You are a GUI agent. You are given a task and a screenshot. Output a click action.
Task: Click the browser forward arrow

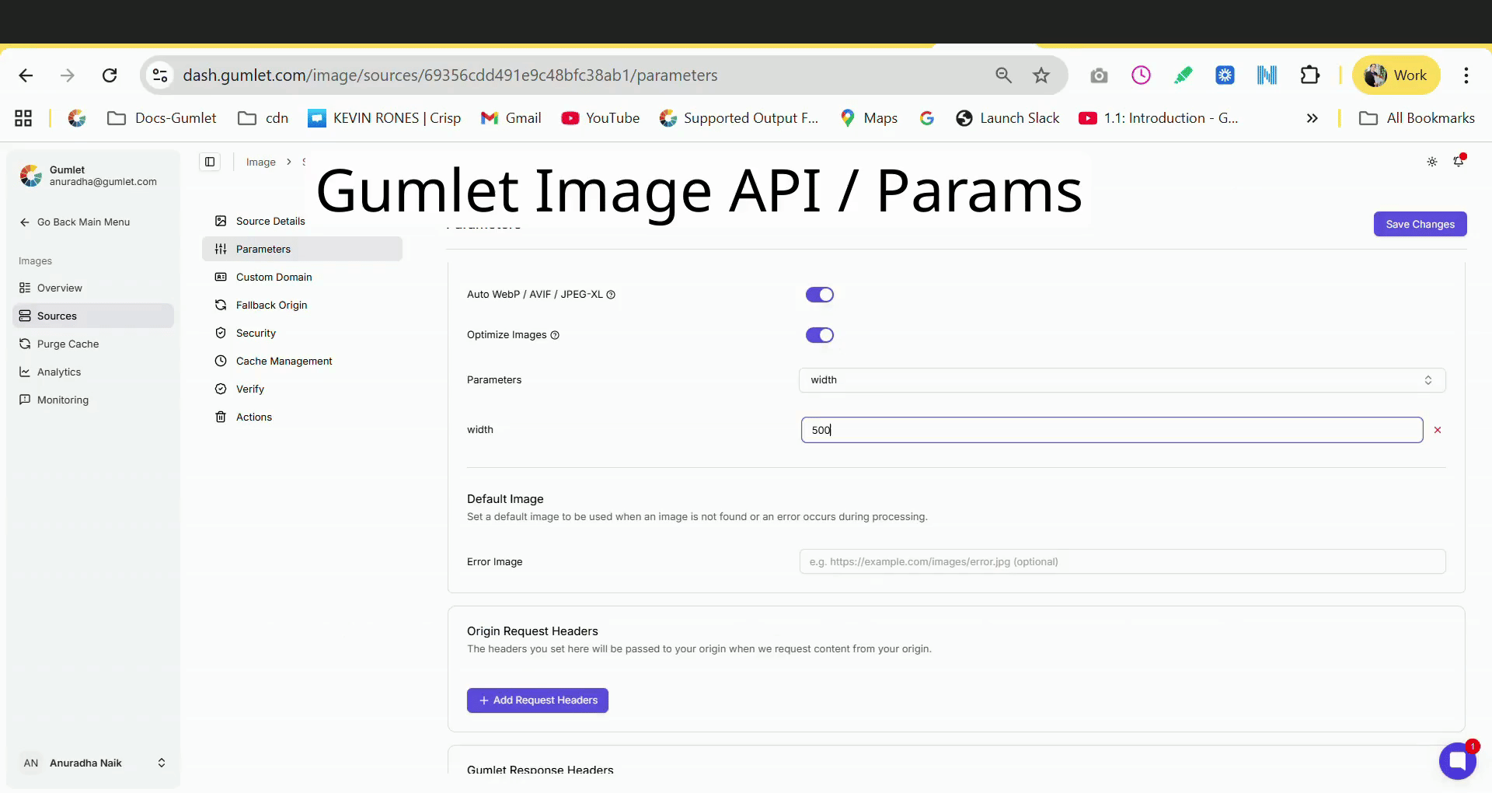(68, 75)
